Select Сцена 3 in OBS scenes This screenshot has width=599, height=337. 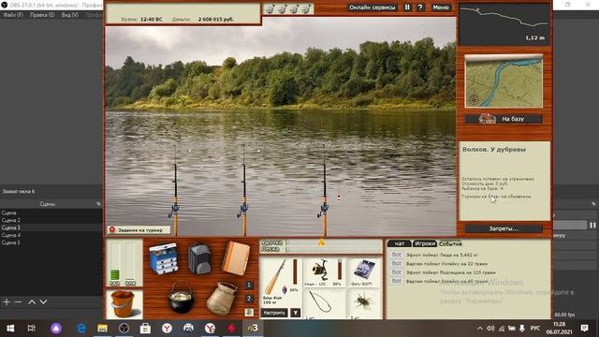[10, 227]
